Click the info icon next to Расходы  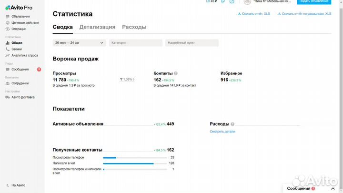(232, 124)
